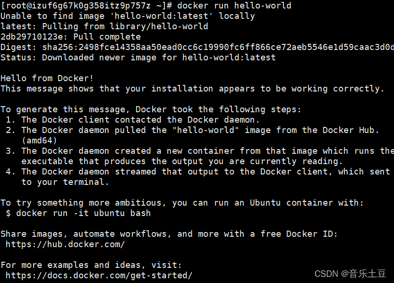Click the hub.docker.com URL
Image resolution: width=394 pixels, height=283 pixels.
pos(65,244)
